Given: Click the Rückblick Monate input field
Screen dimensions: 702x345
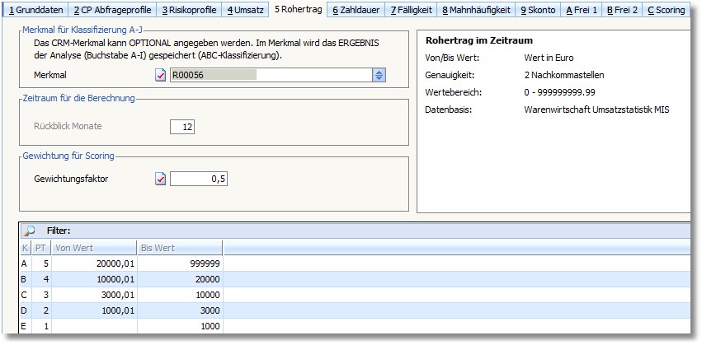Looking at the screenshot, I should (182, 127).
